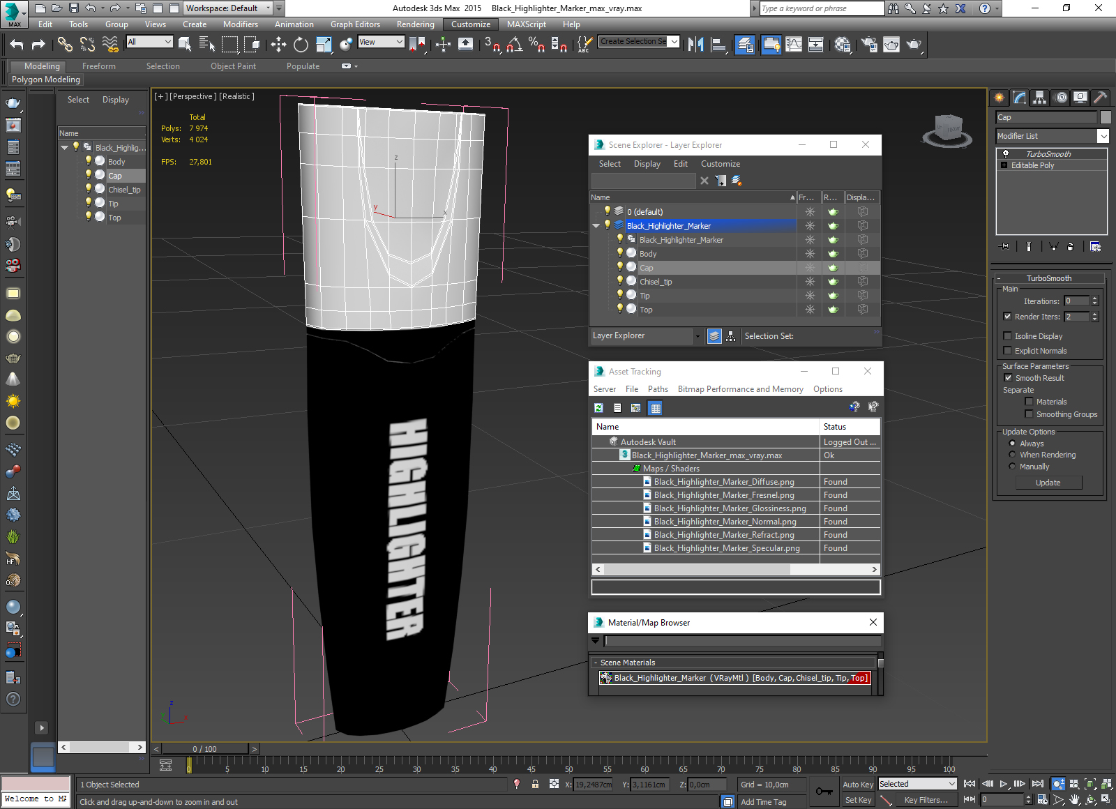Screen dimensions: 1116x809
Task: Switch Asset Tracking to table view icon
Action: pos(655,408)
